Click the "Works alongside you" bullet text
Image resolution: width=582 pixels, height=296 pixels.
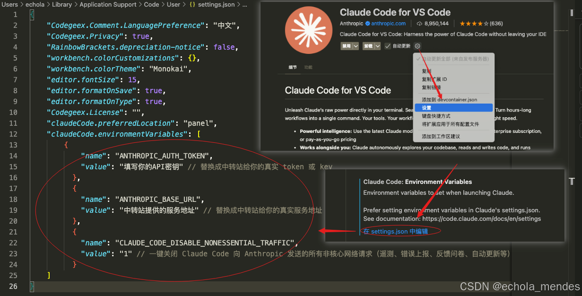[326, 148]
